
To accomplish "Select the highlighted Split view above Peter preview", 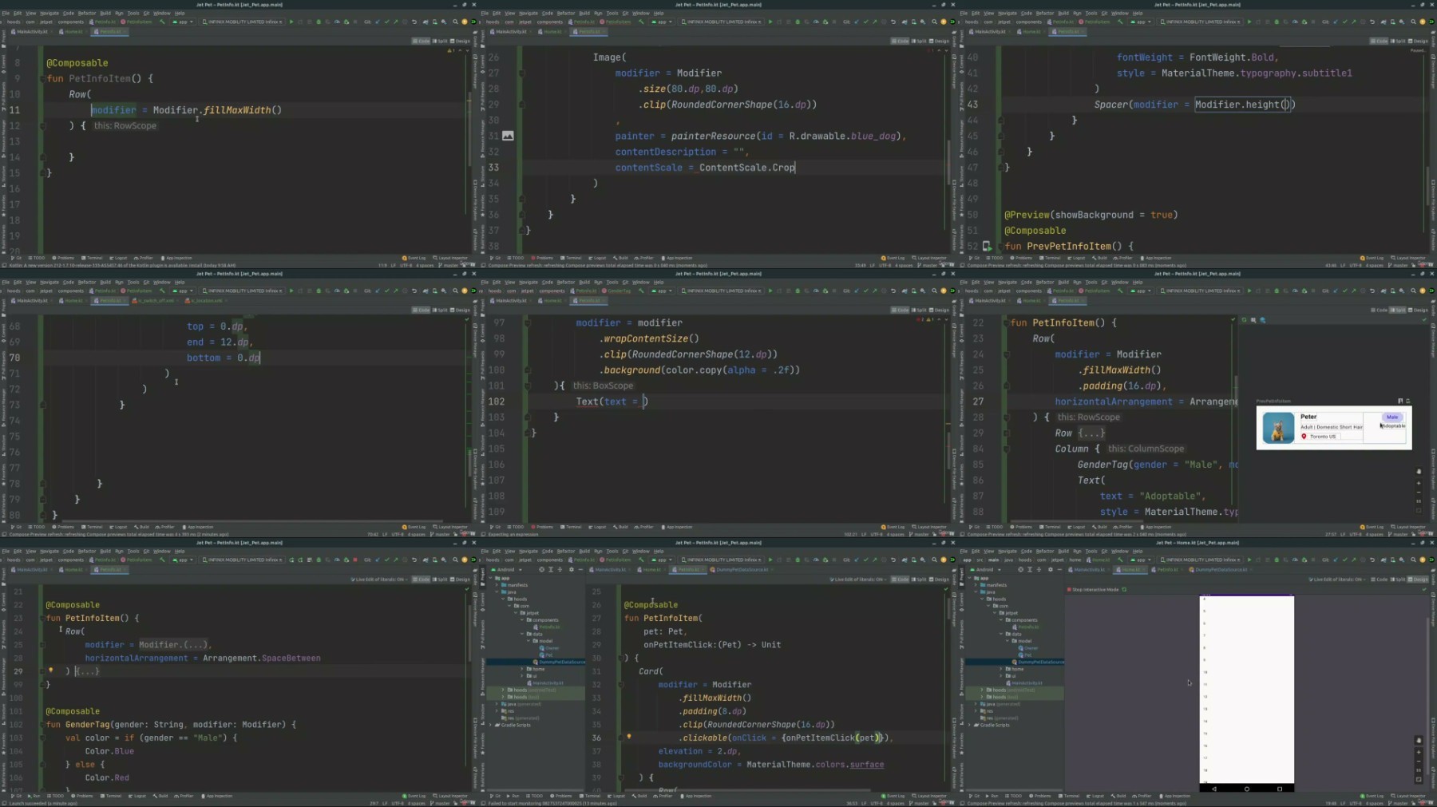I will click(x=1397, y=310).
